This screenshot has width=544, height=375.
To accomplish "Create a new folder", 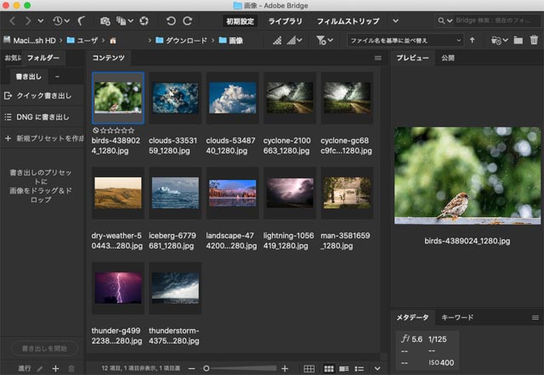I will tap(518, 41).
